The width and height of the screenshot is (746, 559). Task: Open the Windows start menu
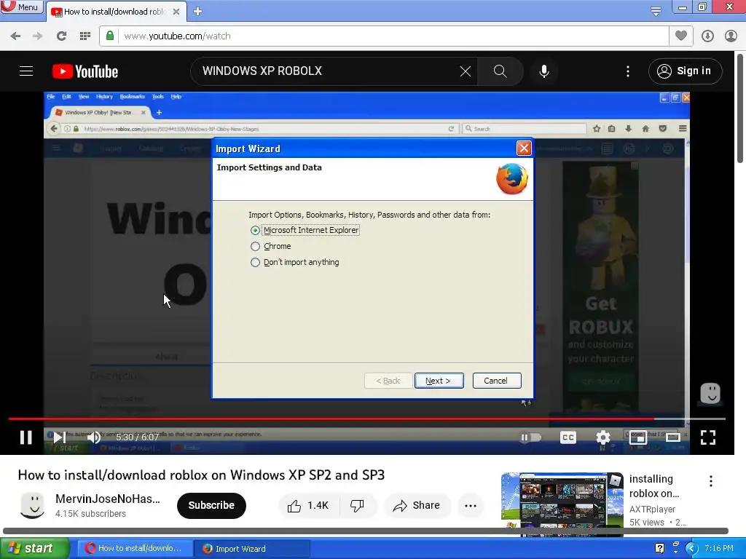tap(35, 549)
